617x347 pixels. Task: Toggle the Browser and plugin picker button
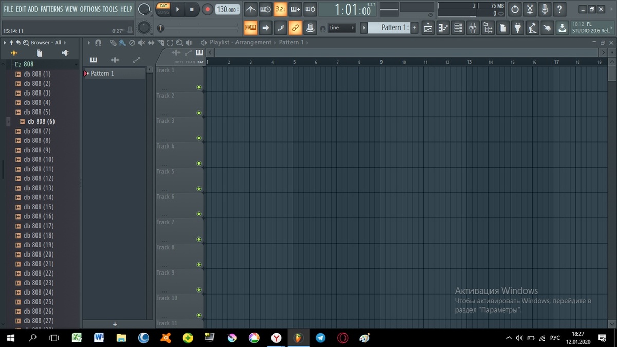tap(487, 28)
